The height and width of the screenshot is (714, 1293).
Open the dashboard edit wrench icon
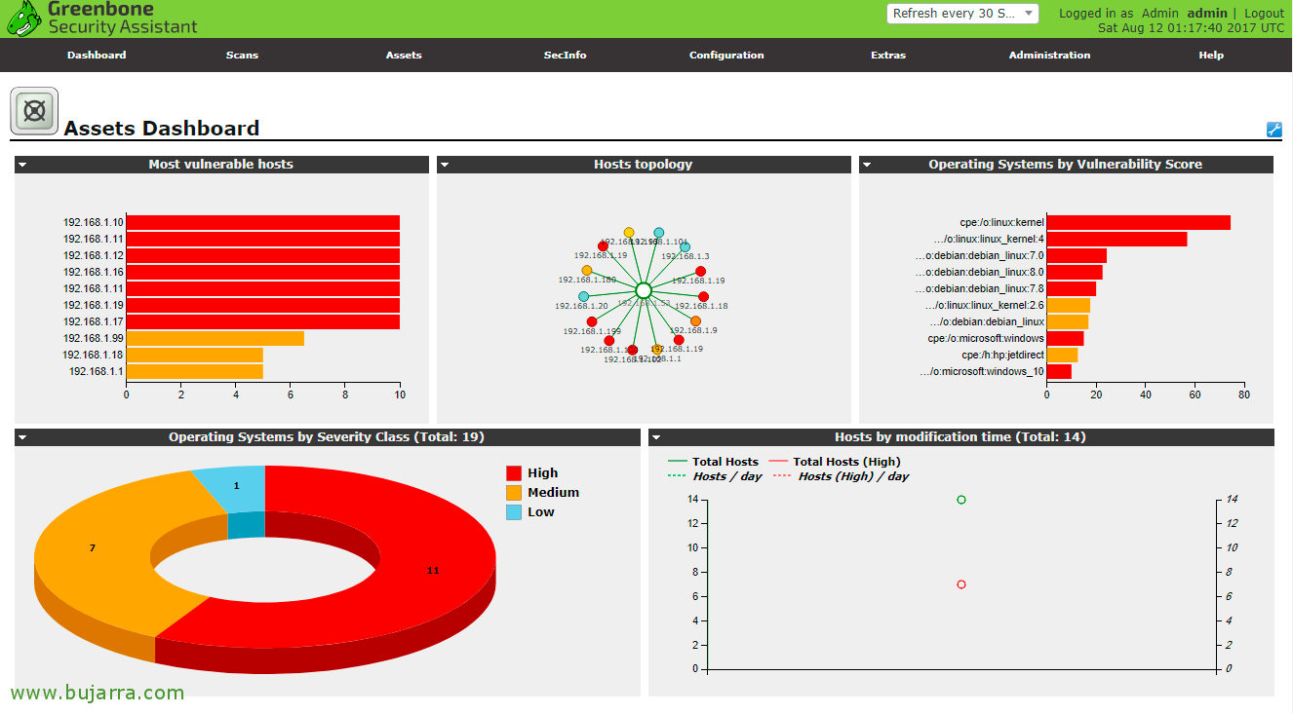tap(1273, 128)
